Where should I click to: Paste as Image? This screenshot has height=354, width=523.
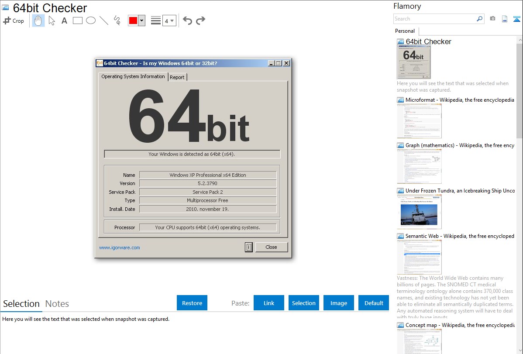[338, 303]
